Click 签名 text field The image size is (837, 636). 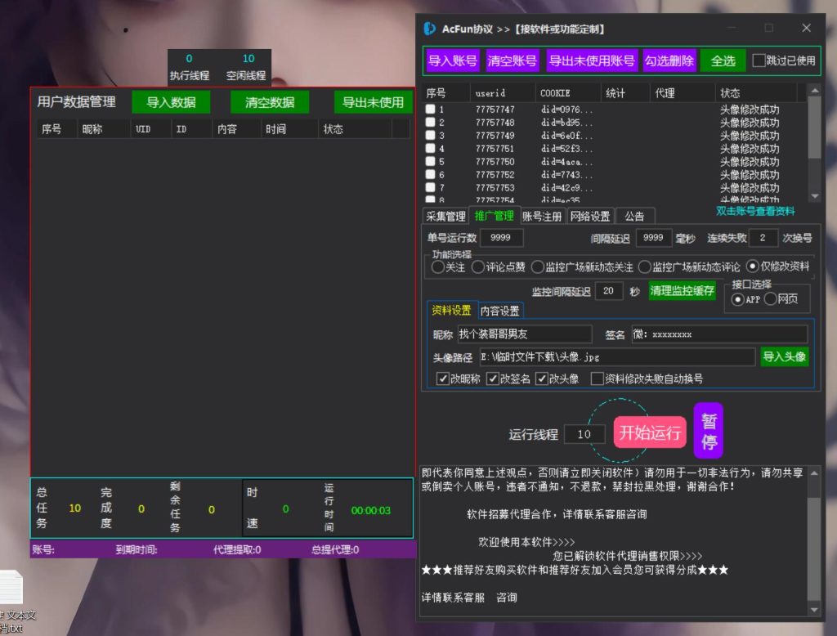(x=719, y=334)
